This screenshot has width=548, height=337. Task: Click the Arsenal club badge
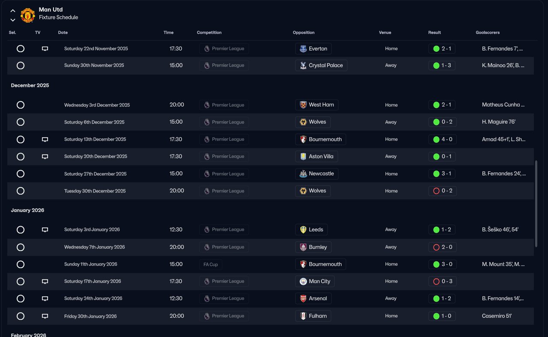coord(303,299)
